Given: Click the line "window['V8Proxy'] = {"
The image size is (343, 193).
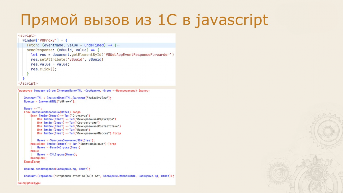Looking at the screenshot, I should point(45,40).
